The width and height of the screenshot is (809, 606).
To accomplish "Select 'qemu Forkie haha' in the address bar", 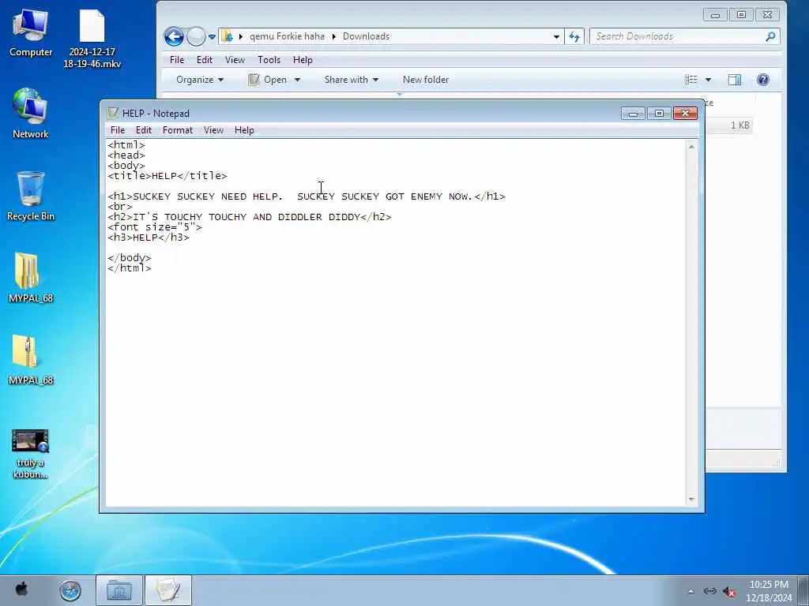I will tap(287, 36).
